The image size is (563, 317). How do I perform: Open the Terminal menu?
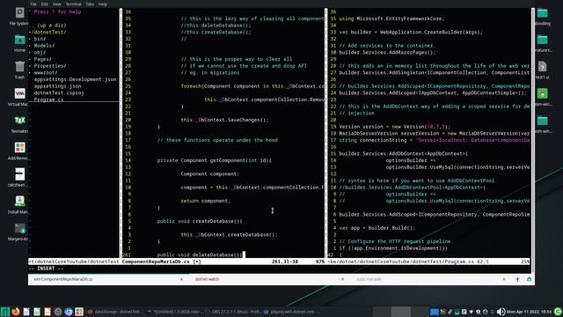pos(73,4)
